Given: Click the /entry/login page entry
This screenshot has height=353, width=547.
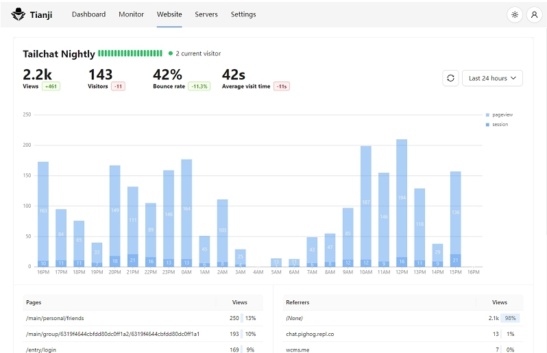Looking at the screenshot, I should coord(42,349).
